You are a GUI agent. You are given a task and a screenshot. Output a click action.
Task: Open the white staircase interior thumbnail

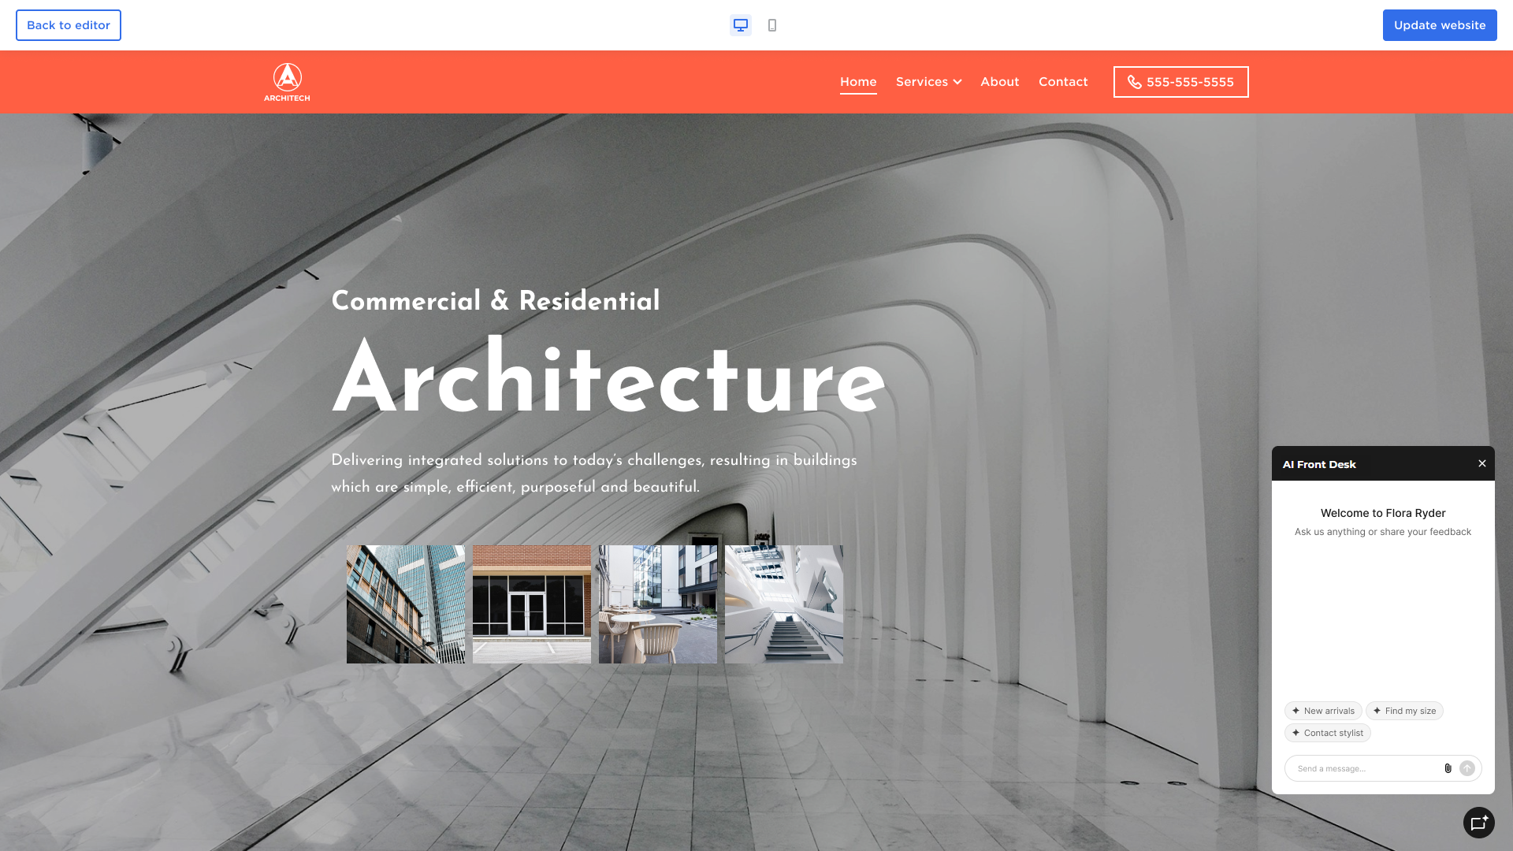784,604
